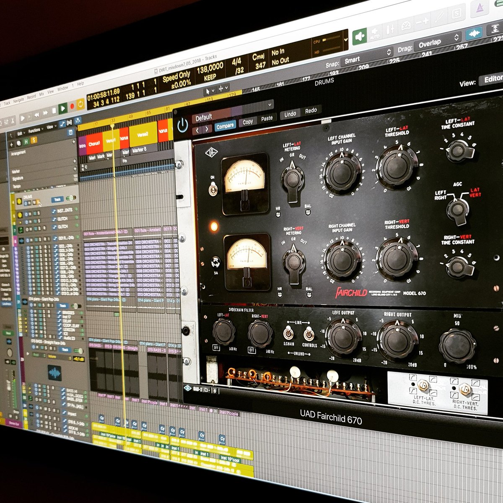
Task: Select the purple Intro arrangement marker
Action: pyautogui.click(x=83, y=146)
